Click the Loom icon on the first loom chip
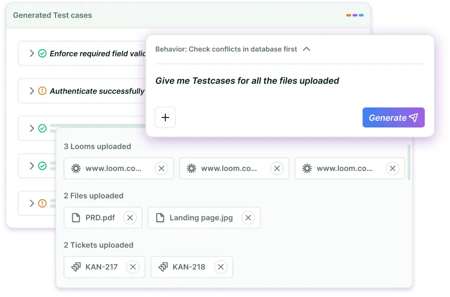This screenshot has width=450, height=297. coord(75,168)
